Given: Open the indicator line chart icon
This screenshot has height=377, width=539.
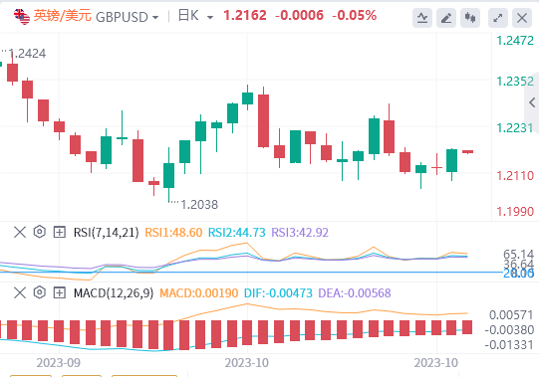Looking at the screenshot, I should click(422, 18).
